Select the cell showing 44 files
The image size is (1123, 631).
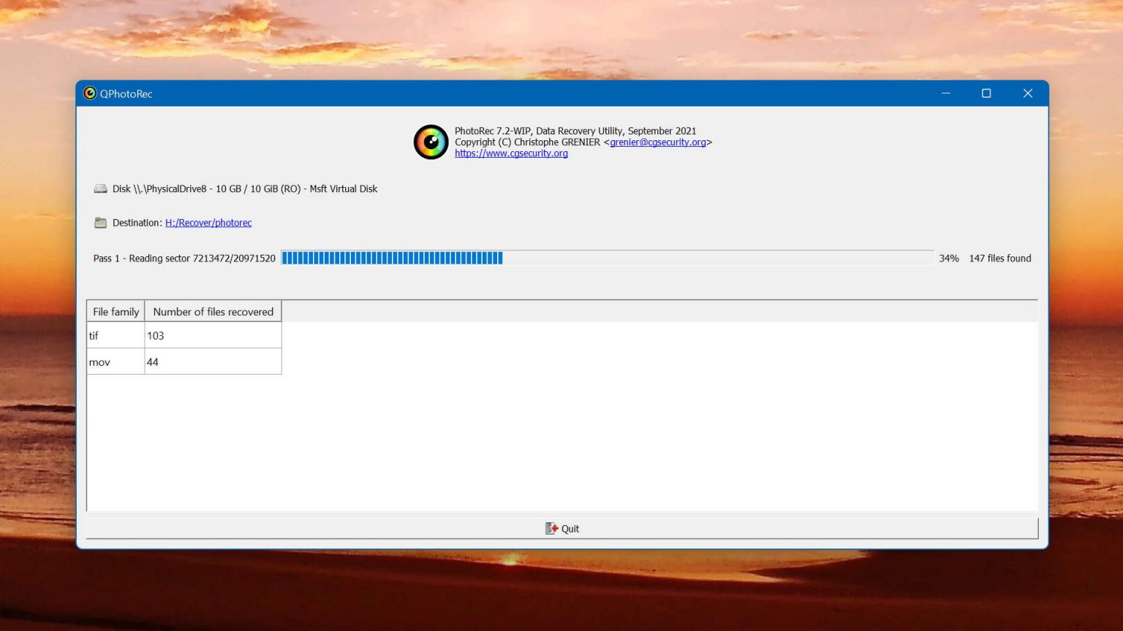(213, 362)
